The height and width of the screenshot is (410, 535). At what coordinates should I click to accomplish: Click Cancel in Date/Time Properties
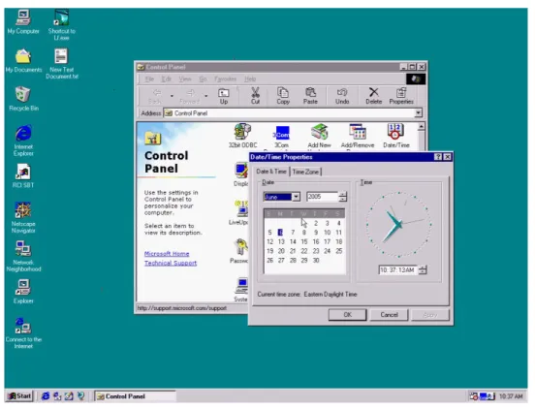[389, 314]
